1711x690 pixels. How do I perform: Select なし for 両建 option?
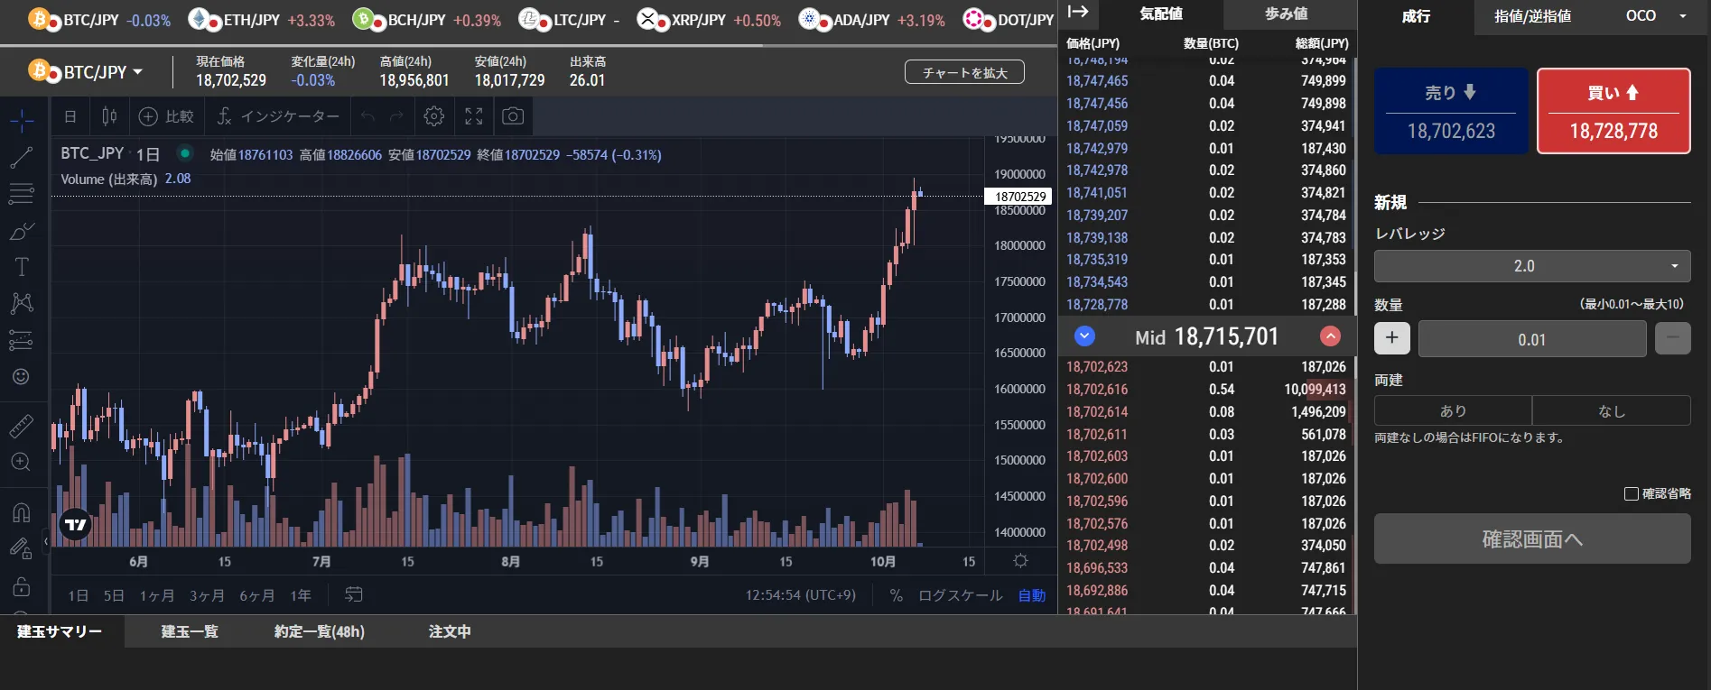coord(1611,410)
